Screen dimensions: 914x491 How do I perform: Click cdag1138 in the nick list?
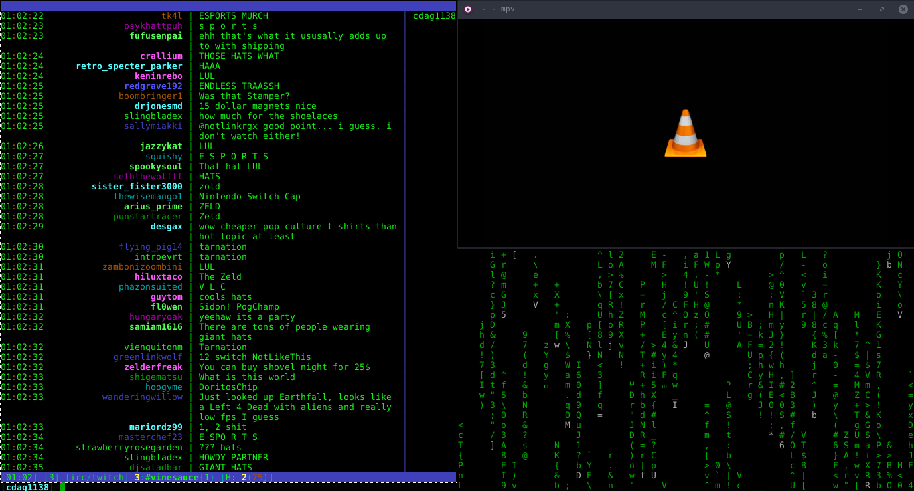[434, 16]
